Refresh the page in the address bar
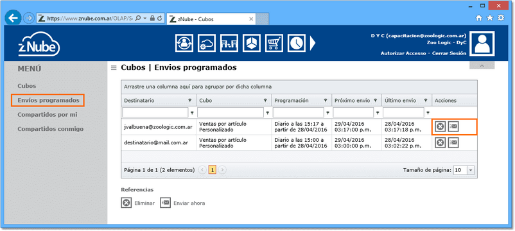Screen dimensions: 515x231 (x=160, y=19)
